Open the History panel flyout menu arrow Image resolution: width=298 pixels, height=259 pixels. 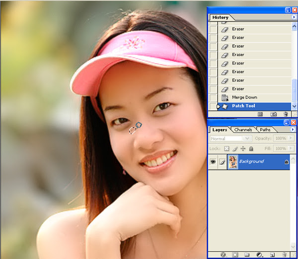point(294,17)
